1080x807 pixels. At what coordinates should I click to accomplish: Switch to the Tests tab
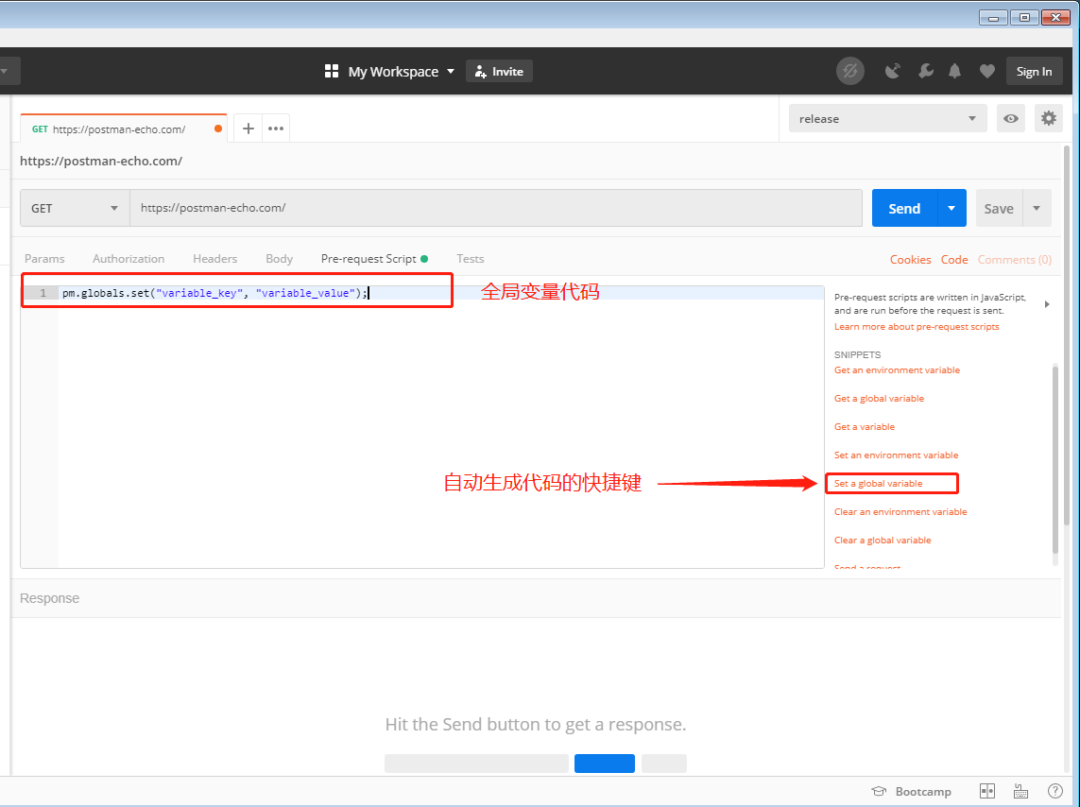pos(471,259)
